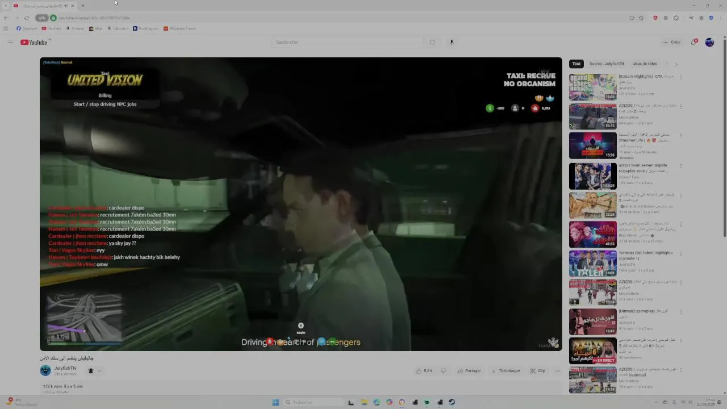Dislike the video

point(444,371)
